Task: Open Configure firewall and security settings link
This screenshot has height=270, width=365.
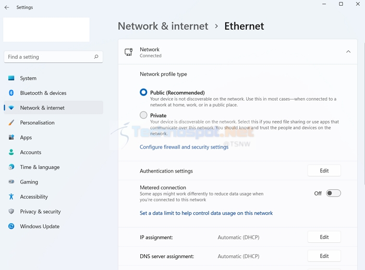Action: [x=184, y=147]
